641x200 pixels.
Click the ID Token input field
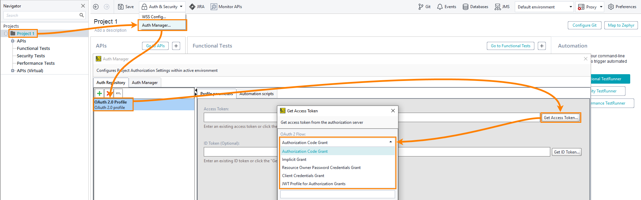point(377,152)
